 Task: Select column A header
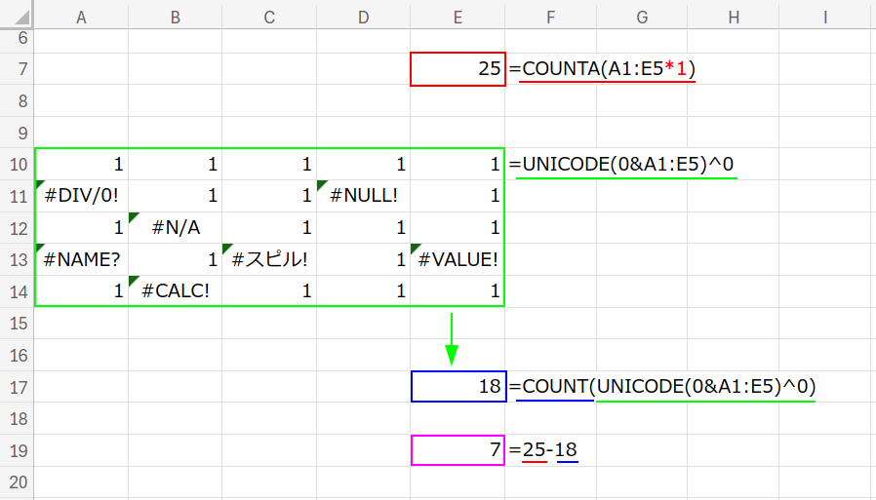coord(82,16)
